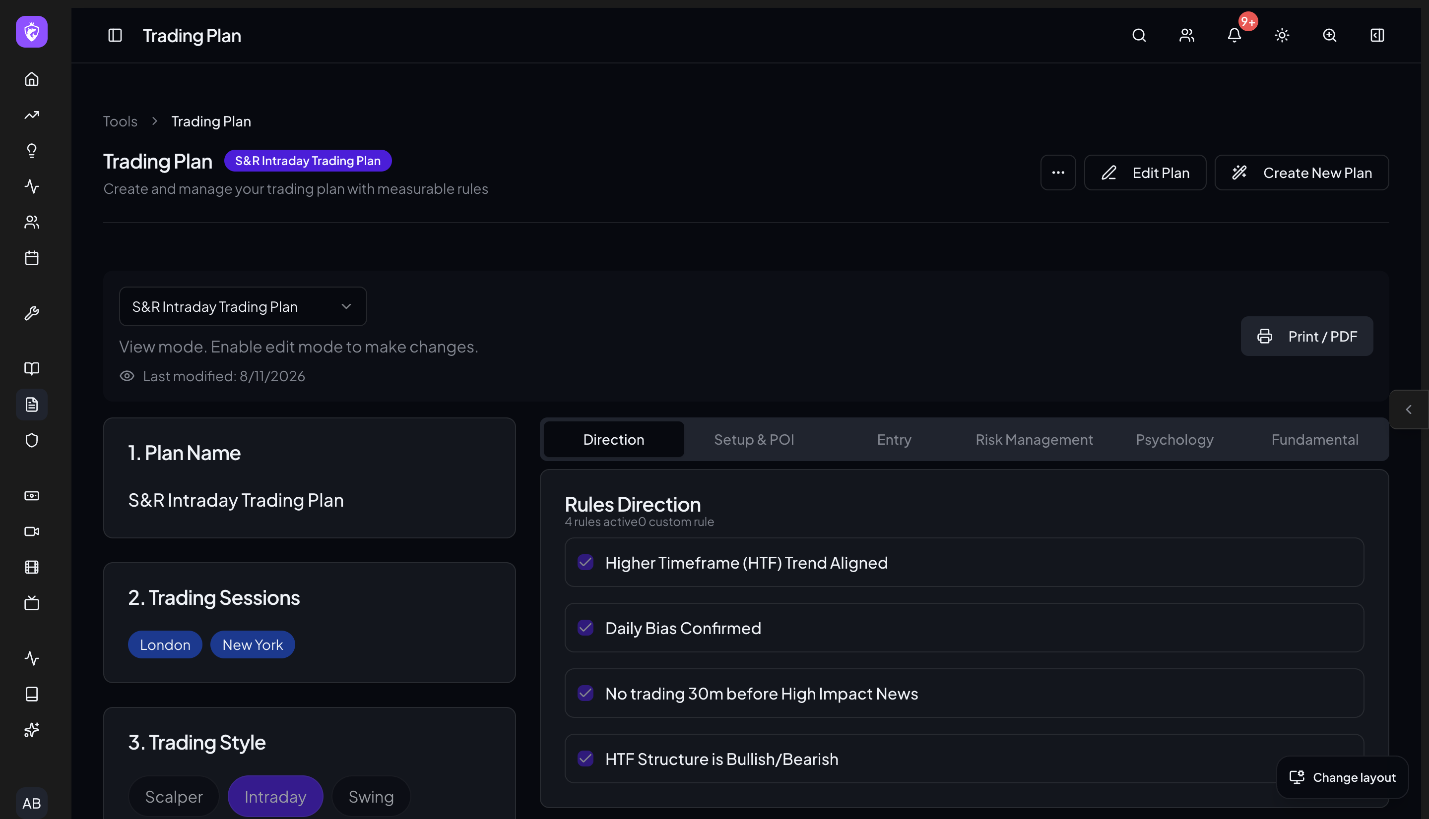Open the shield sidebar icon below the document icon

pos(32,440)
